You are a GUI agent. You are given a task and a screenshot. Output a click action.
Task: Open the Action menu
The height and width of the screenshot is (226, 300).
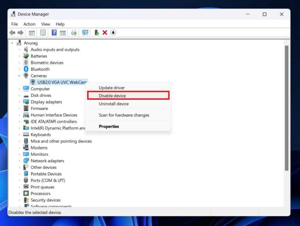pos(29,24)
